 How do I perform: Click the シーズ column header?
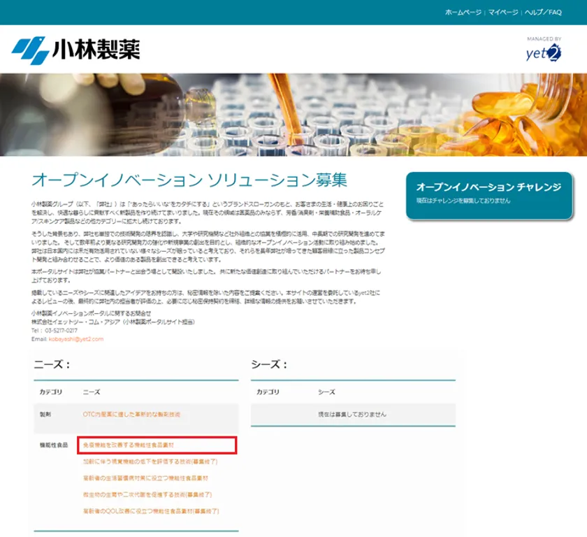(326, 392)
